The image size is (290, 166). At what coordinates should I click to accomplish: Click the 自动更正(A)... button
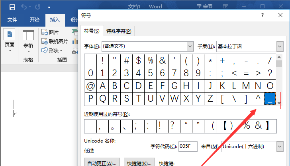coord(102,162)
